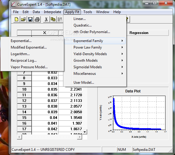Click the Save floppy disk icon
The image size is (175, 155).
[30, 19]
